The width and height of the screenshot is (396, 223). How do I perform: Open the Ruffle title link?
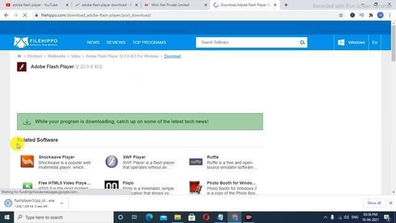pyautogui.click(x=213, y=157)
